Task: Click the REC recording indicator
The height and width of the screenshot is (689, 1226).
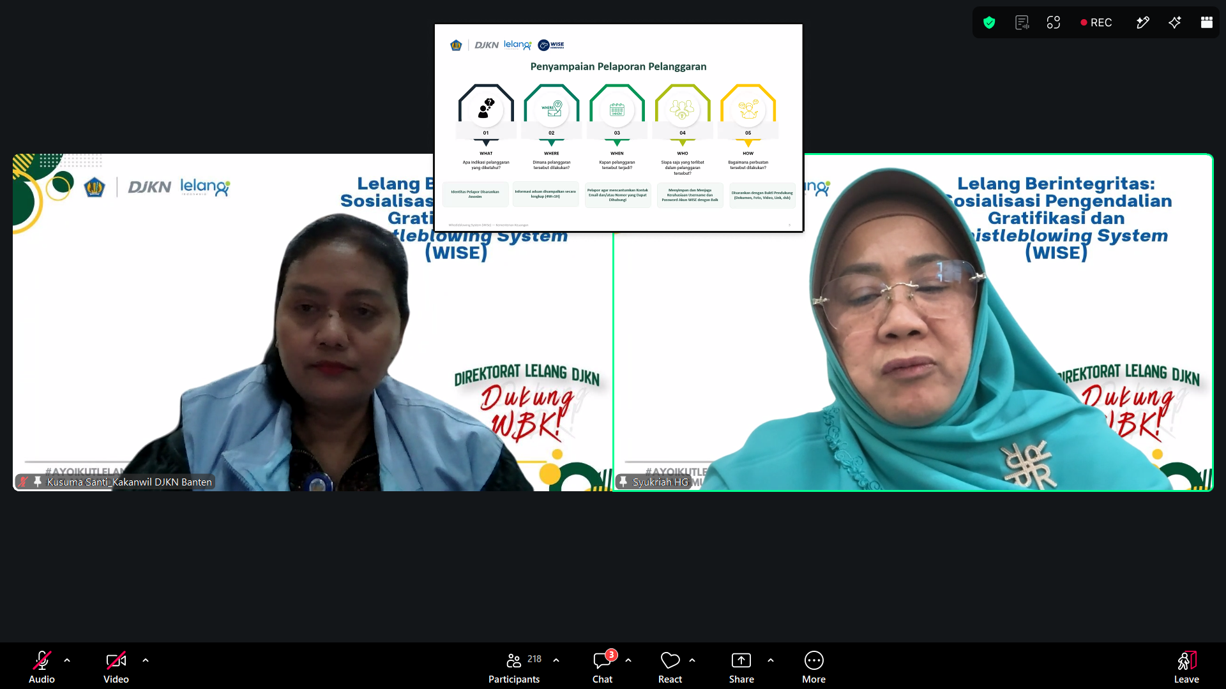Action: click(1096, 23)
